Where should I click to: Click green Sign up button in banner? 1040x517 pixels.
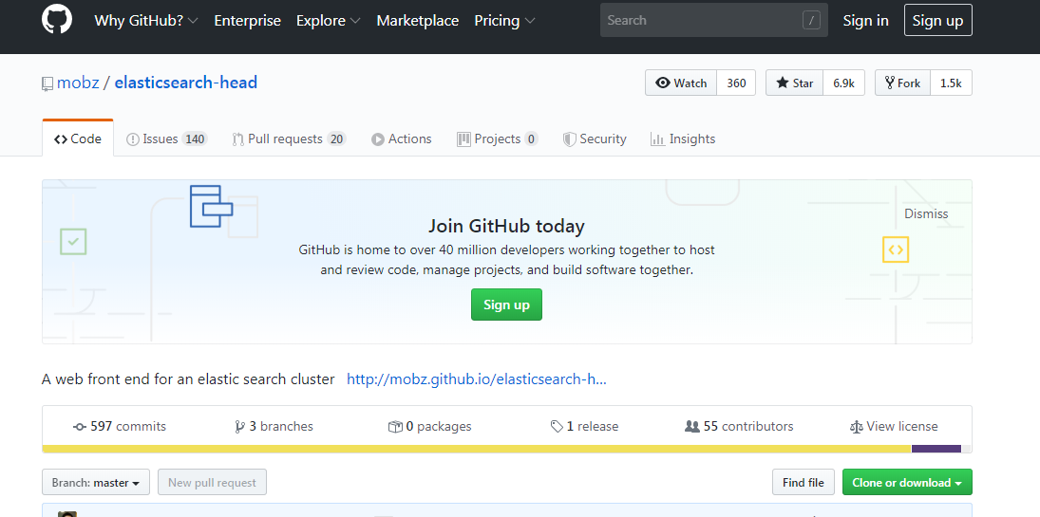(507, 305)
